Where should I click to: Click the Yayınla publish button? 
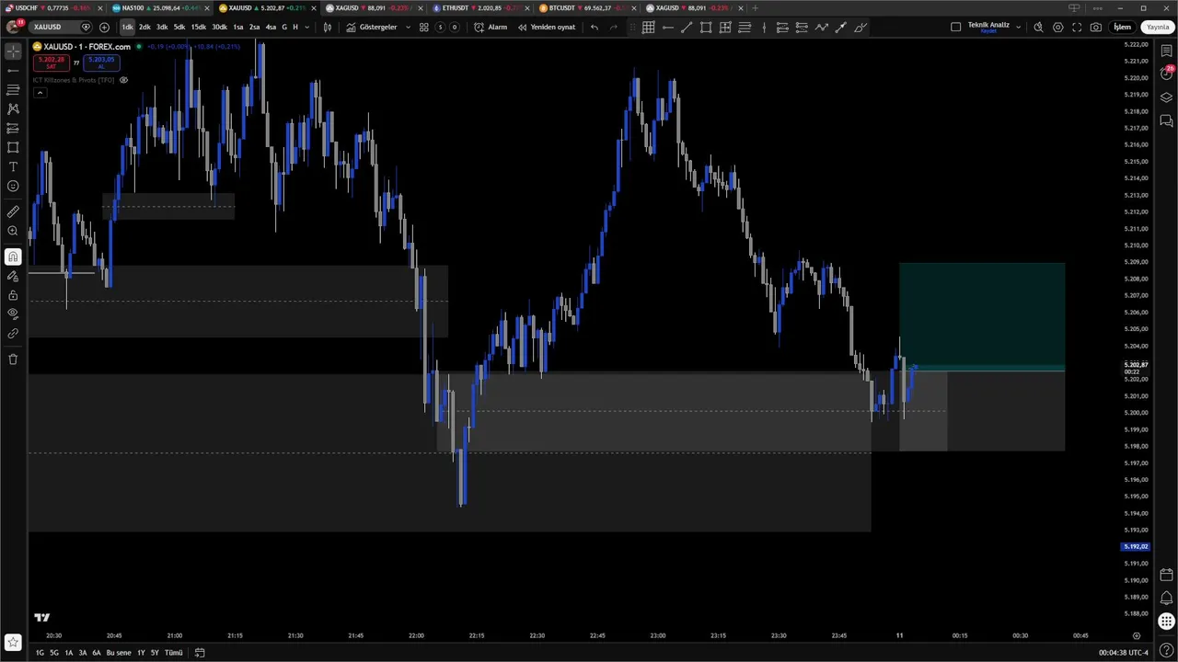click(x=1157, y=27)
